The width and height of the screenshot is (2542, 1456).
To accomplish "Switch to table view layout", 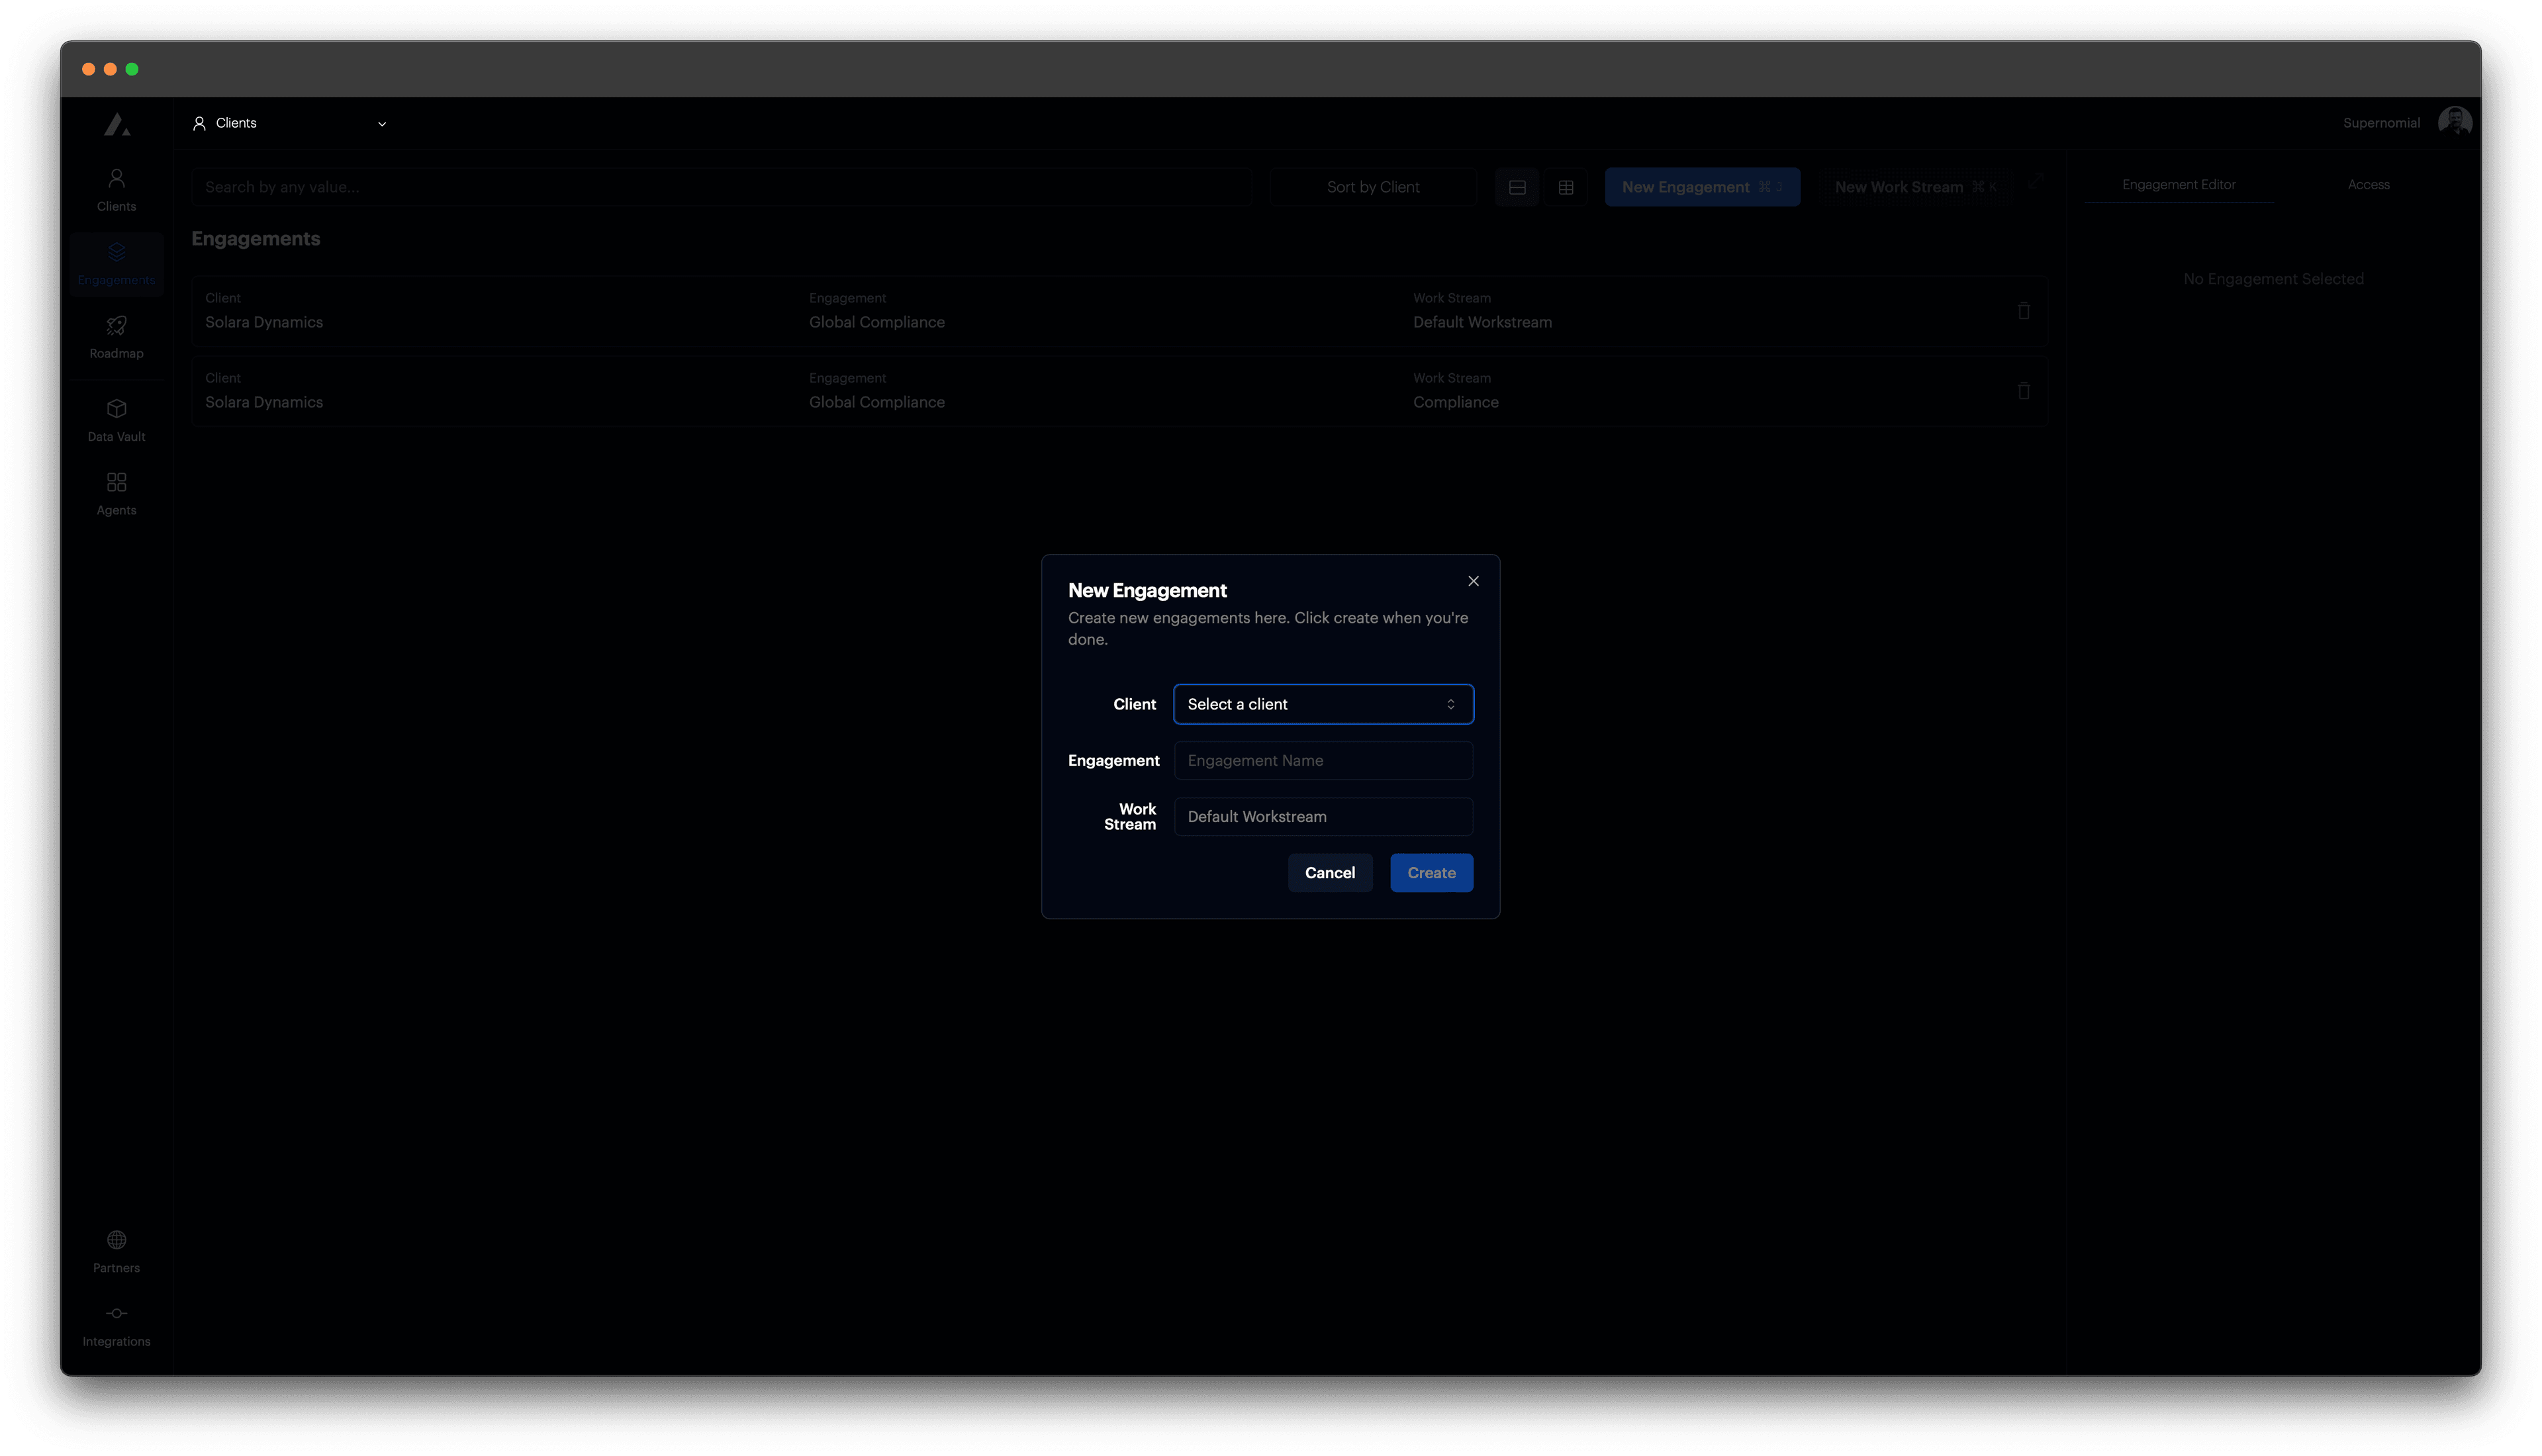I will coord(1566,186).
